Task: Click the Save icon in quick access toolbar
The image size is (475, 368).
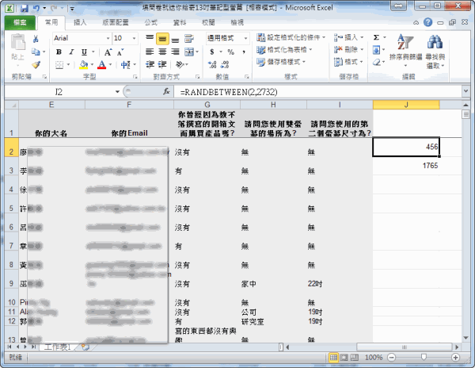Action: coord(25,9)
